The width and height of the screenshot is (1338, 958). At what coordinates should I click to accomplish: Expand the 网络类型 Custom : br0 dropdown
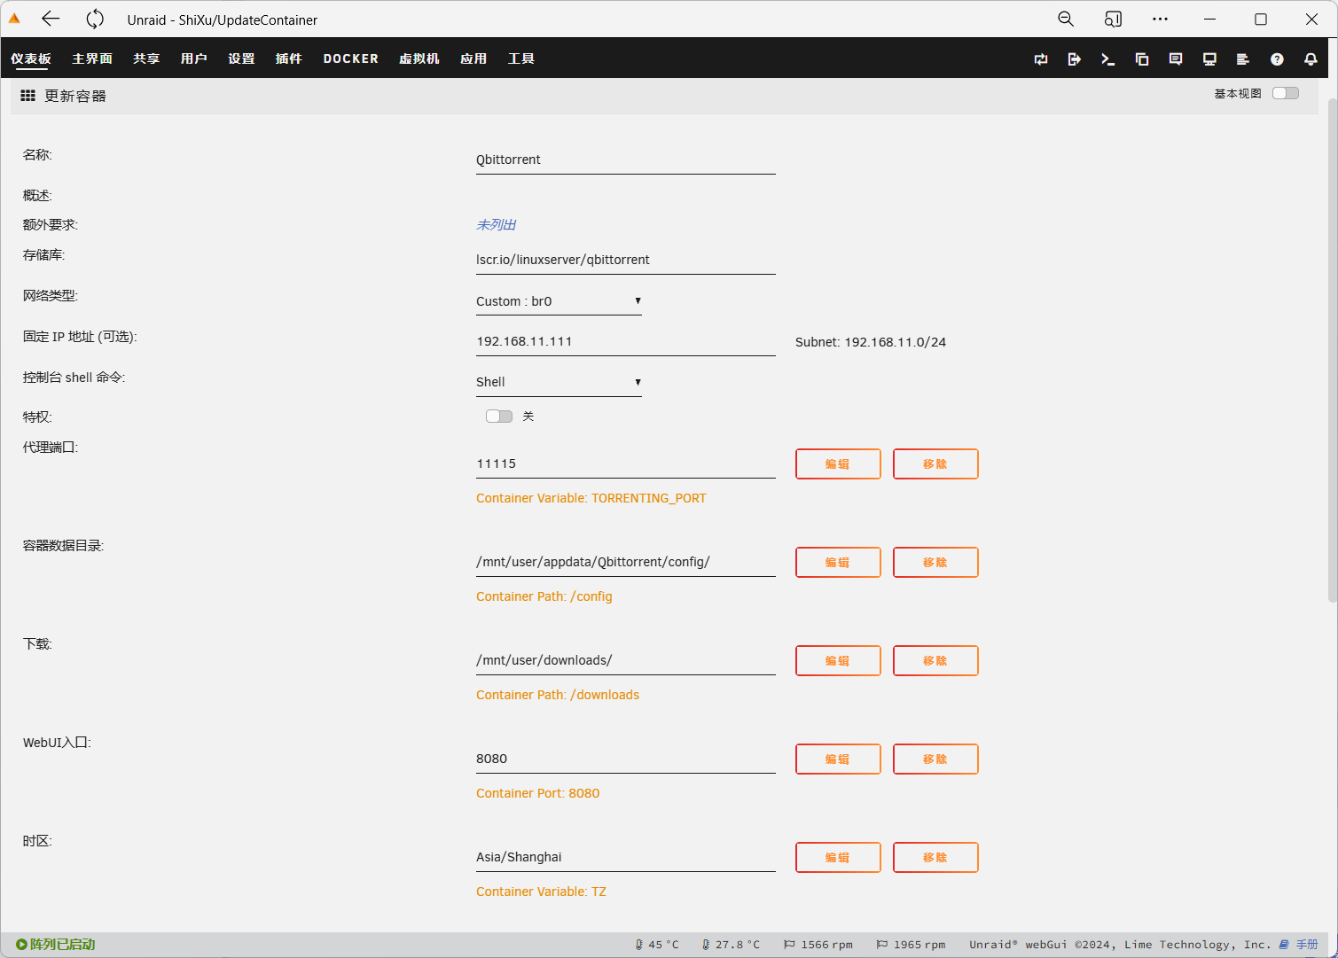(x=559, y=301)
